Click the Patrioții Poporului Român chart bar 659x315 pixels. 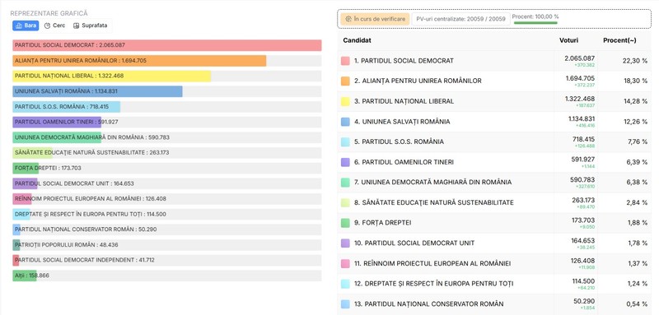pyautogui.click(x=16, y=245)
